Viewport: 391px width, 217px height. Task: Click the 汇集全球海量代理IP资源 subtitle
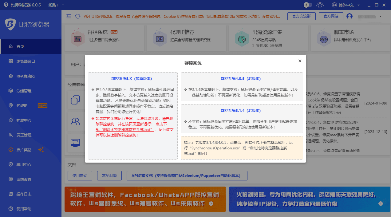click(x=190, y=40)
